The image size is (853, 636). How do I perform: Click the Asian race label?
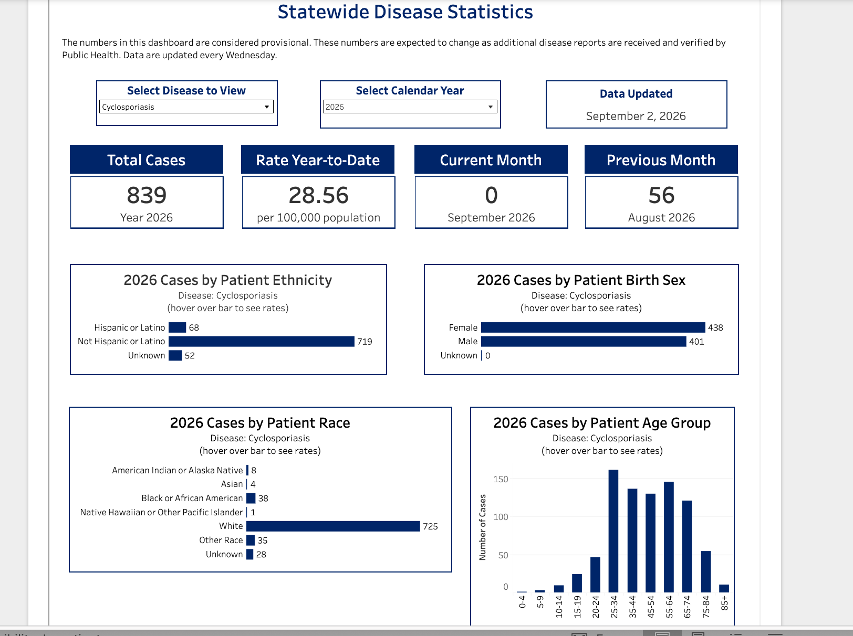[232, 484]
